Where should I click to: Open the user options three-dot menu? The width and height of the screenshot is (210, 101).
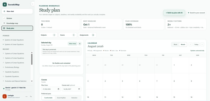click(27, 97)
